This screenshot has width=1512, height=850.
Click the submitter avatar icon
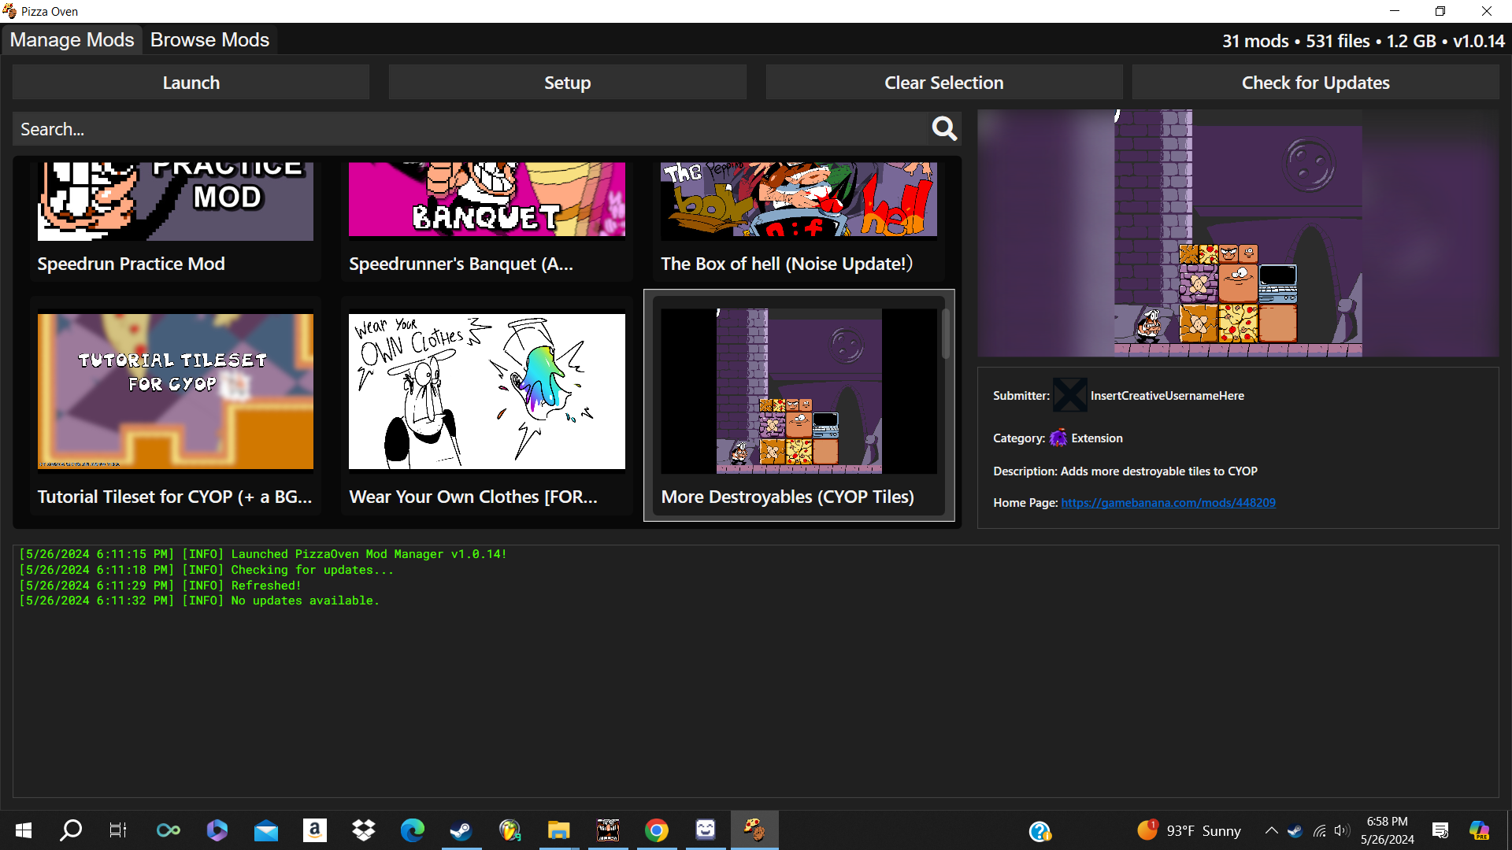pos(1069,395)
